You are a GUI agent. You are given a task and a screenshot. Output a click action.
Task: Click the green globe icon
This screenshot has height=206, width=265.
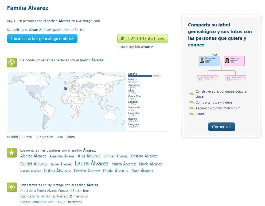pyautogui.click(x=12, y=62)
